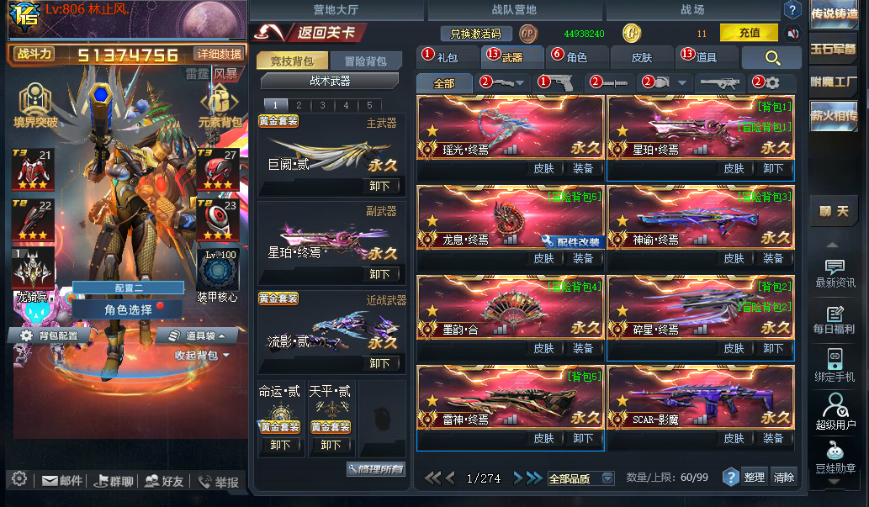Collapse backpack with 收起背包 arrow

pyautogui.click(x=202, y=355)
